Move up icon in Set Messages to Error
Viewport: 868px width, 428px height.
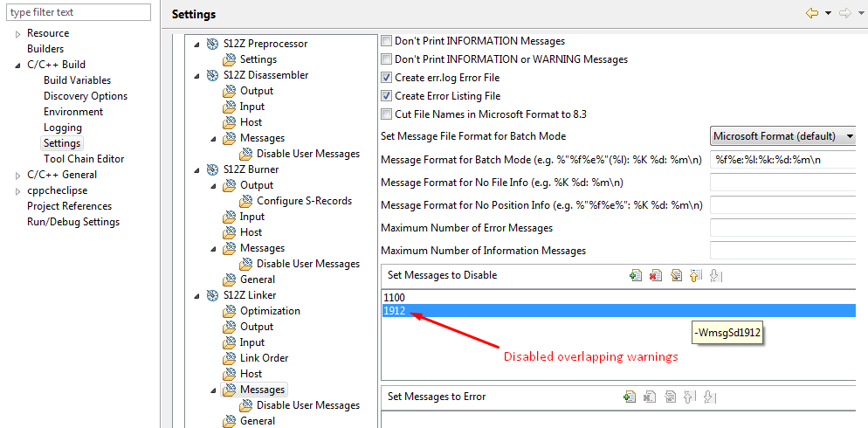pos(689,397)
